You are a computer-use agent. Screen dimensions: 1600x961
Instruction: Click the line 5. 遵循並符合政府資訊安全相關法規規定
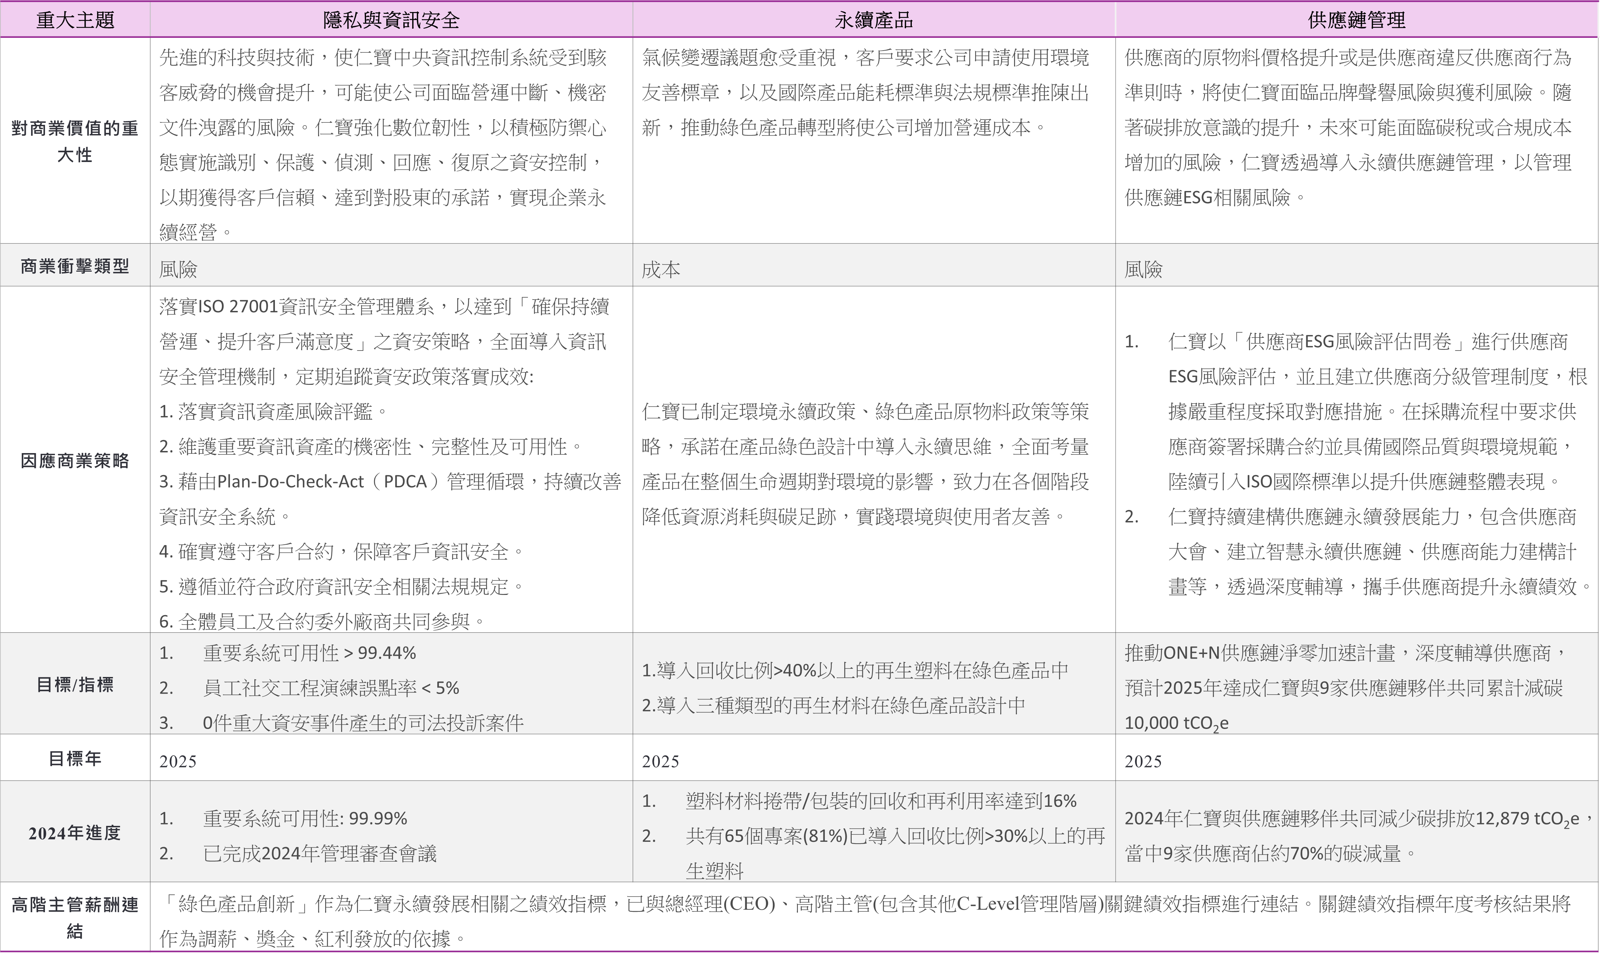(342, 587)
